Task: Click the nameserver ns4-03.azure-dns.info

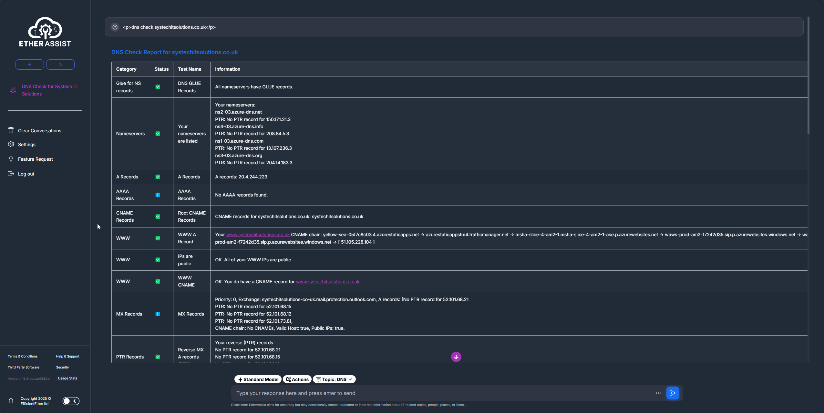Action: [239, 126]
